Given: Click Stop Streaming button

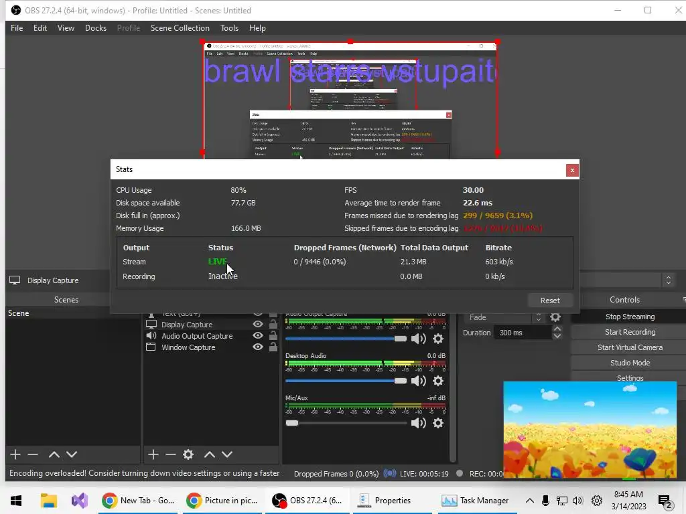Looking at the screenshot, I should [x=630, y=317].
